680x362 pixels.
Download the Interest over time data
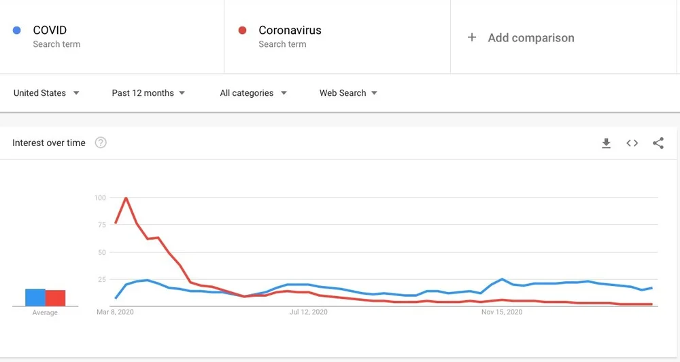(x=607, y=143)
